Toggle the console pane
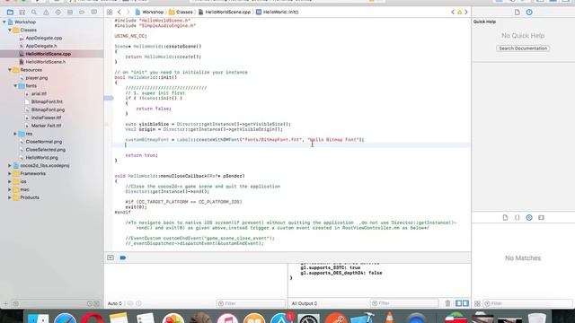 [465, 303]
